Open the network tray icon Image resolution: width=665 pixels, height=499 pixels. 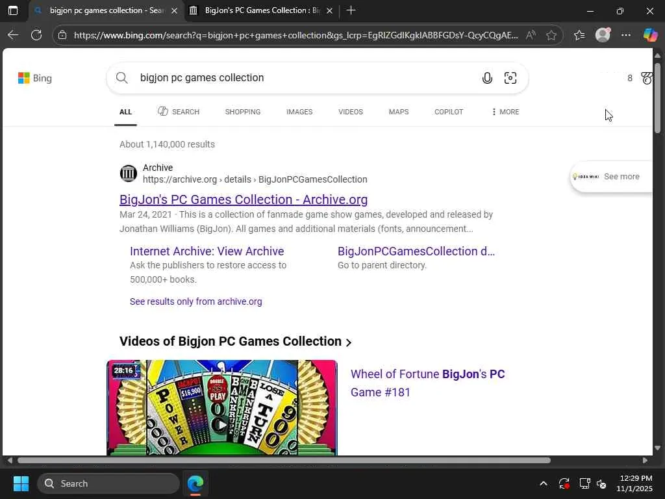click(585, 483)
